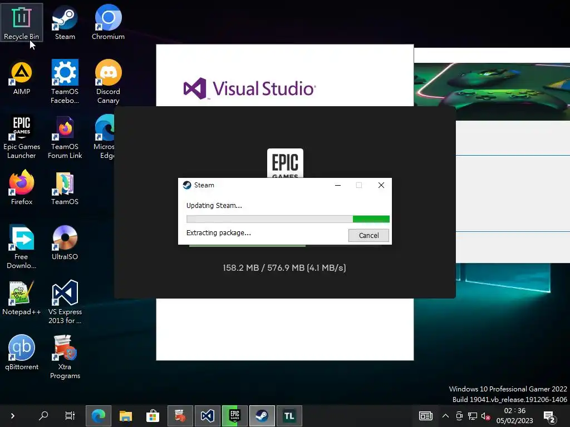Click the taskbar clock and date
The image size is (570, 427).
[514, 416]
